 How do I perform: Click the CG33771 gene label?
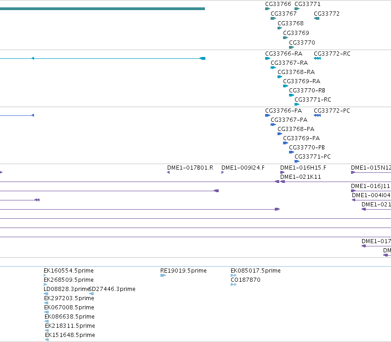(307, 4)
